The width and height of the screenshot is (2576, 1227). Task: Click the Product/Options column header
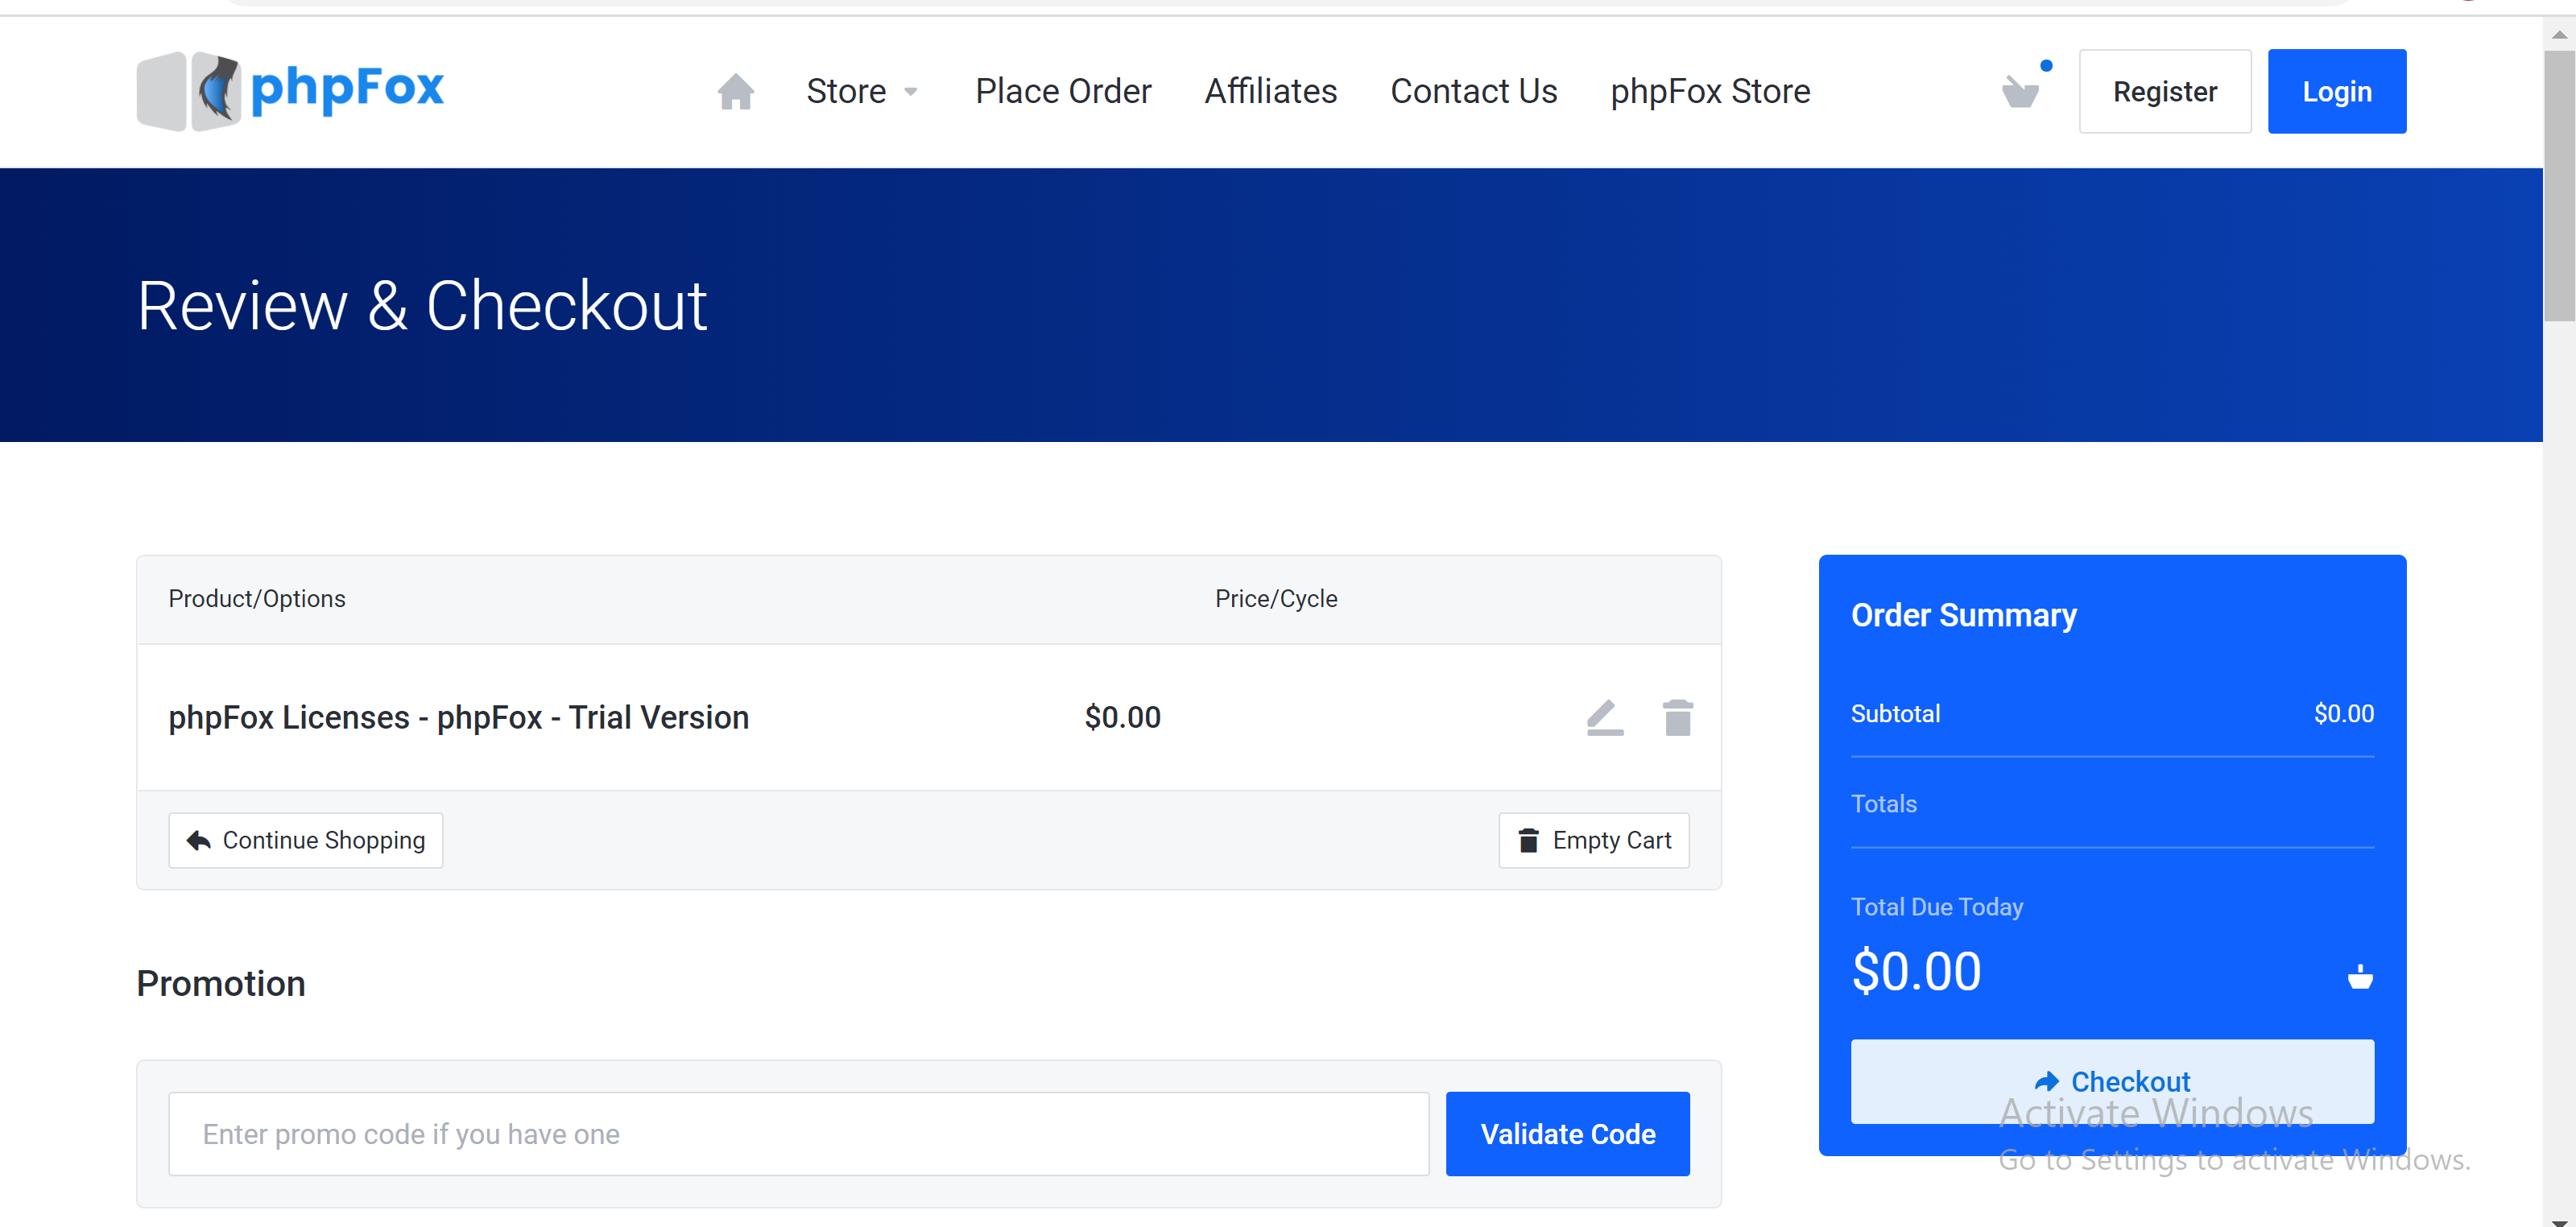pyautogui.click(x=257, y=598)
